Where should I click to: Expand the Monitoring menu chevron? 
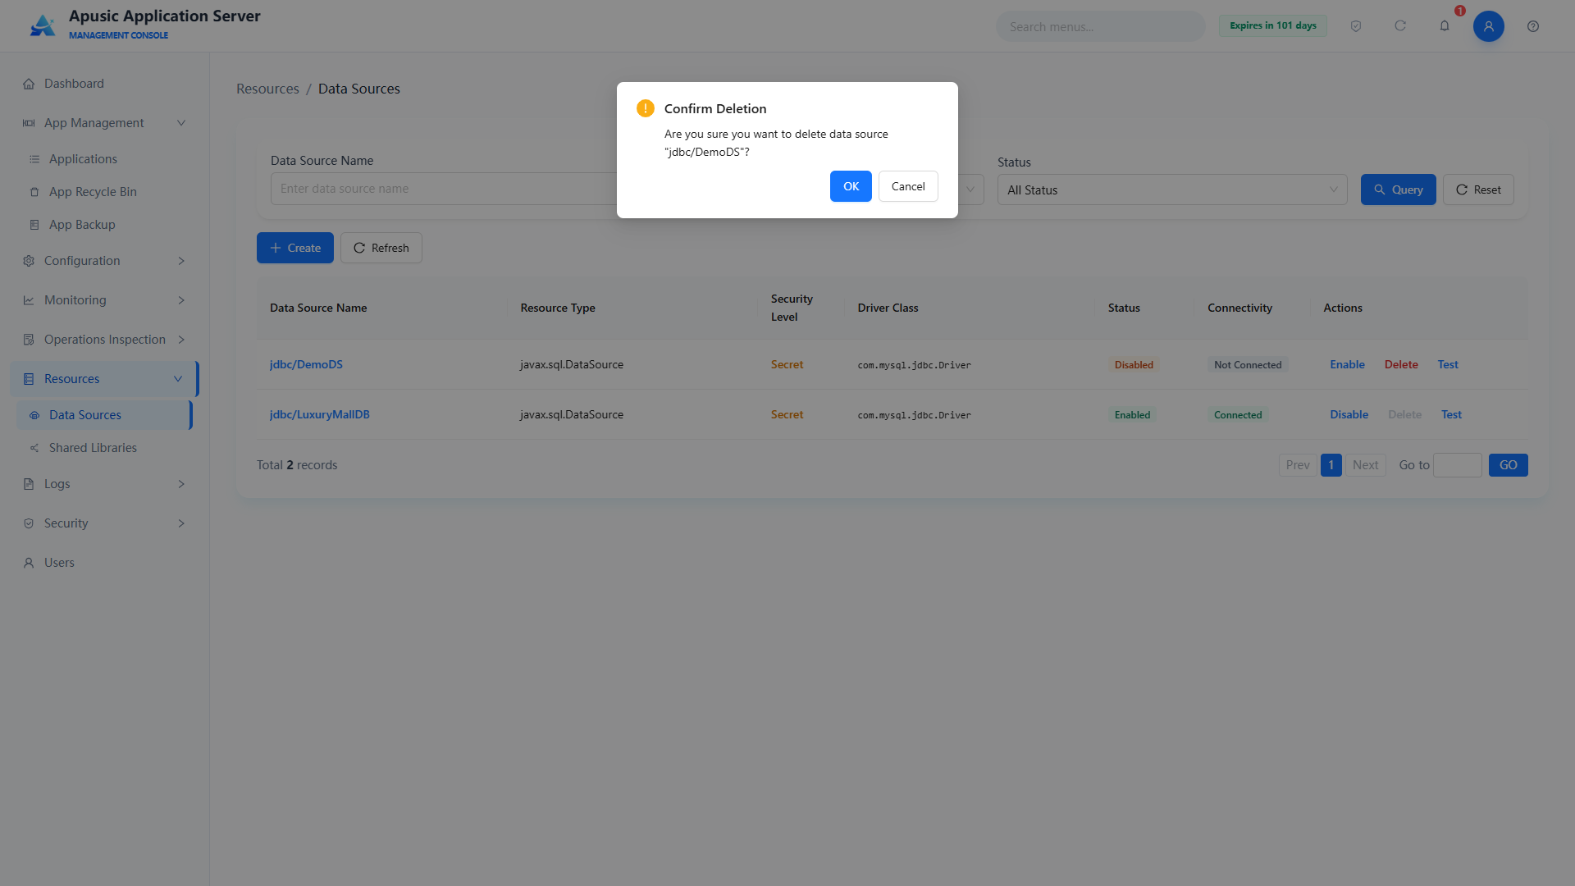(x=181, y=300)
